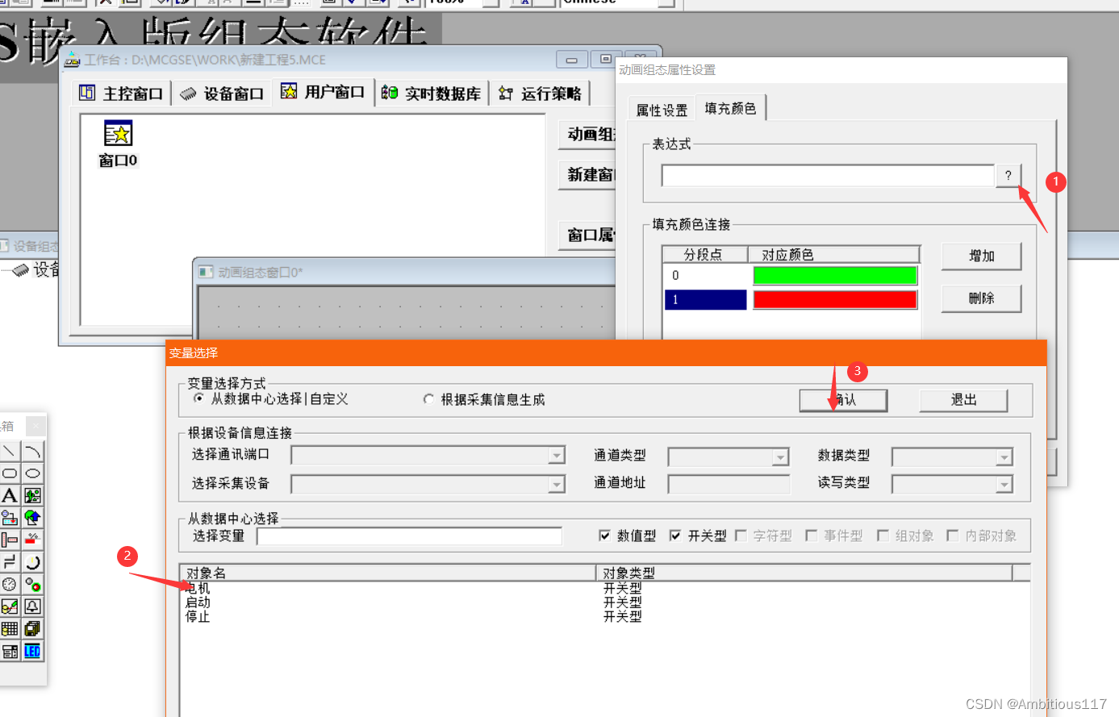Select the round gauge meter tool
This screenshot has height=717, width=1119.
10,584
